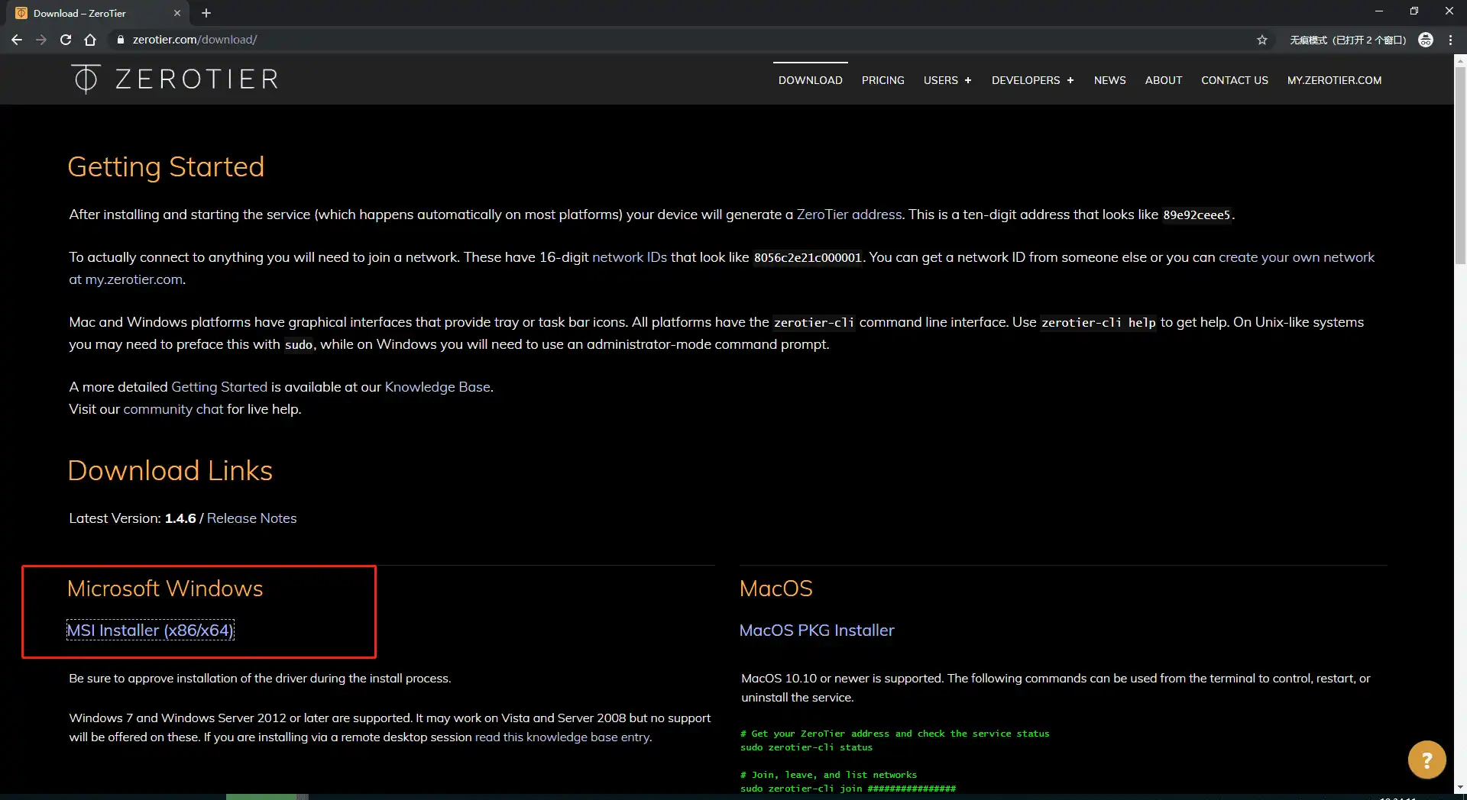
Task: Expand the DEVELOPERS menu
Action: 1032,80
